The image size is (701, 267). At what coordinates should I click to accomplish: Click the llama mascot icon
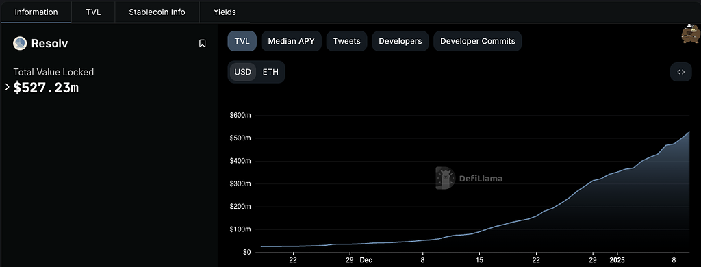[691, 34]
